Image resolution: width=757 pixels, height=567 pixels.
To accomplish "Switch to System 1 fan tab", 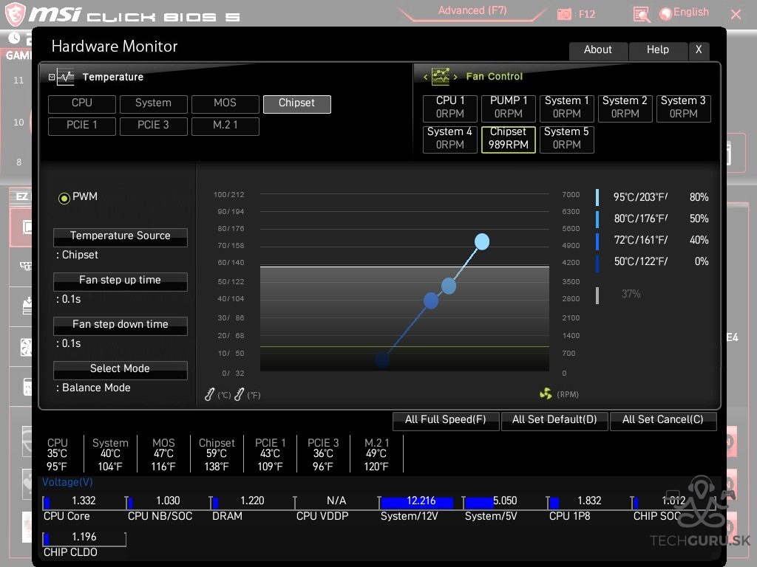I will [x=567, y=108].
